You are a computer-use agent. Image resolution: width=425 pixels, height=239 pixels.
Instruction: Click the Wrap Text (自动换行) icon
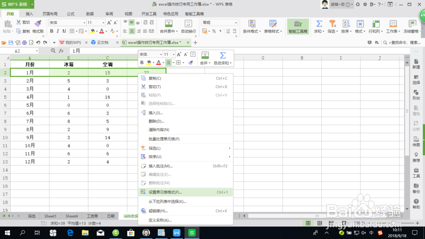pyautogui.click(x=188, y=23)
